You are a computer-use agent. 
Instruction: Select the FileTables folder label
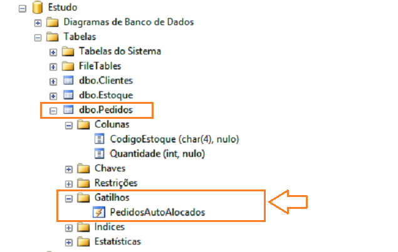(x=100, y=66)
